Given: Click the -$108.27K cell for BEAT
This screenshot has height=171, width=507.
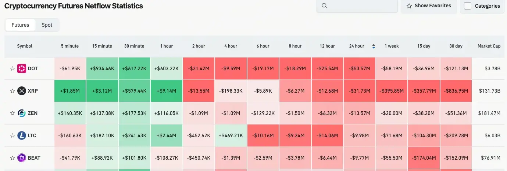Looking at the screenshot, I should pyautogui.click(x=167, y=158).
